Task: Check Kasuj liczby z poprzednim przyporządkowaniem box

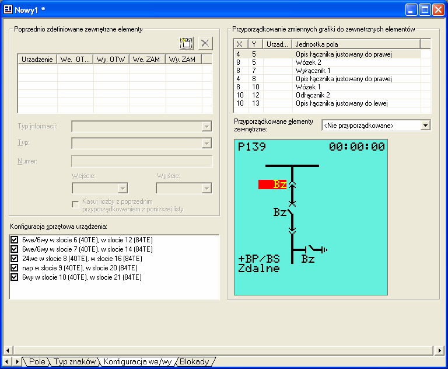Action: click(x=75, y=204)
